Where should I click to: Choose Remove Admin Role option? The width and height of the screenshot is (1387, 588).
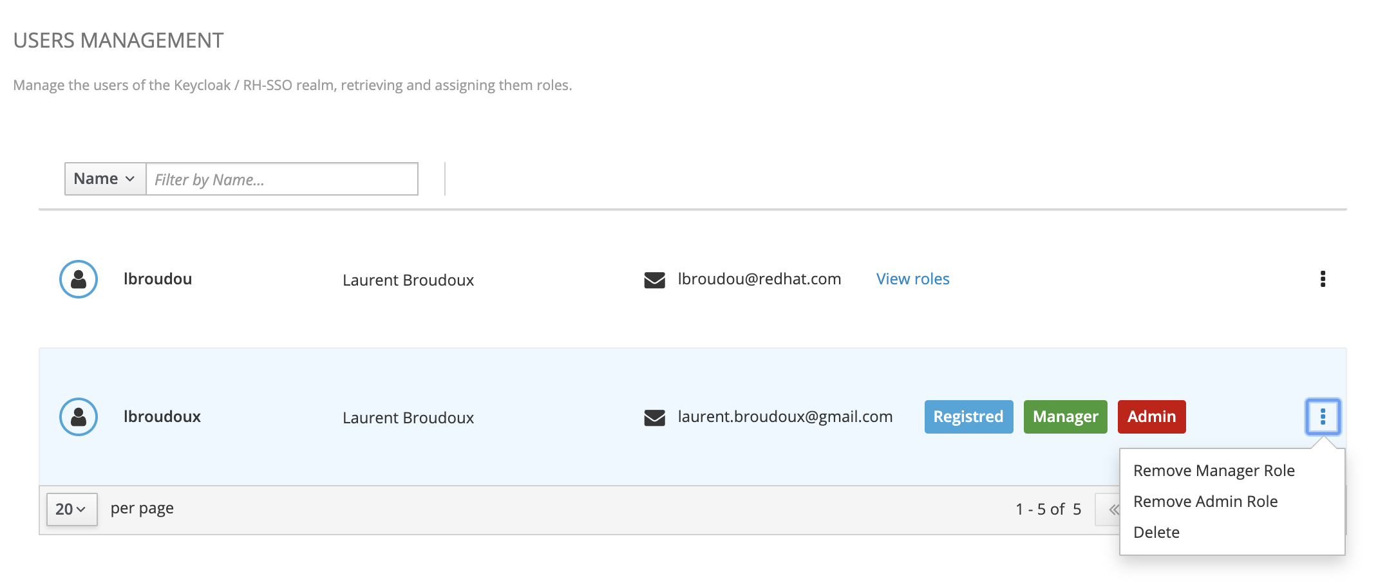pos(1205,502)
